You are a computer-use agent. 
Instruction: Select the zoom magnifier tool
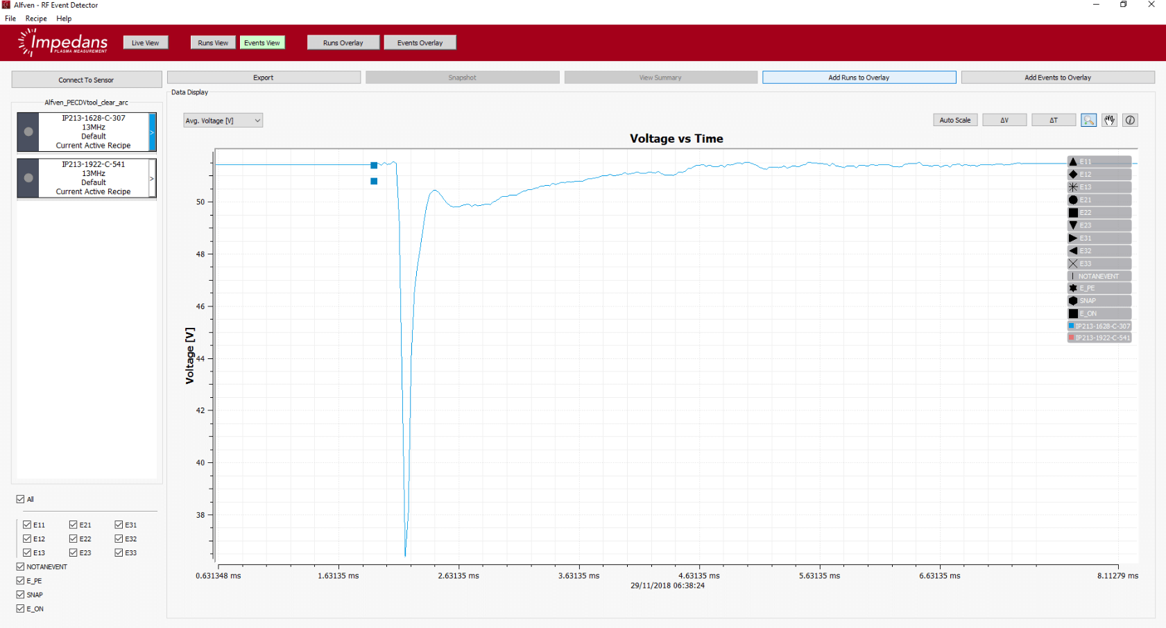pos(1088,121)
